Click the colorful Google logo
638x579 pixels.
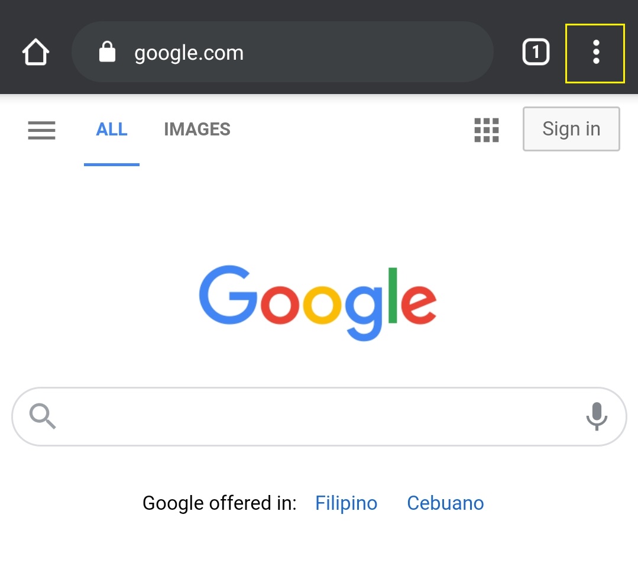point(318,303)
